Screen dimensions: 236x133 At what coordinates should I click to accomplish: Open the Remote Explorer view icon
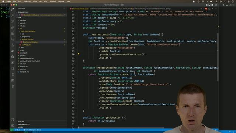click(x=13, y=39)
